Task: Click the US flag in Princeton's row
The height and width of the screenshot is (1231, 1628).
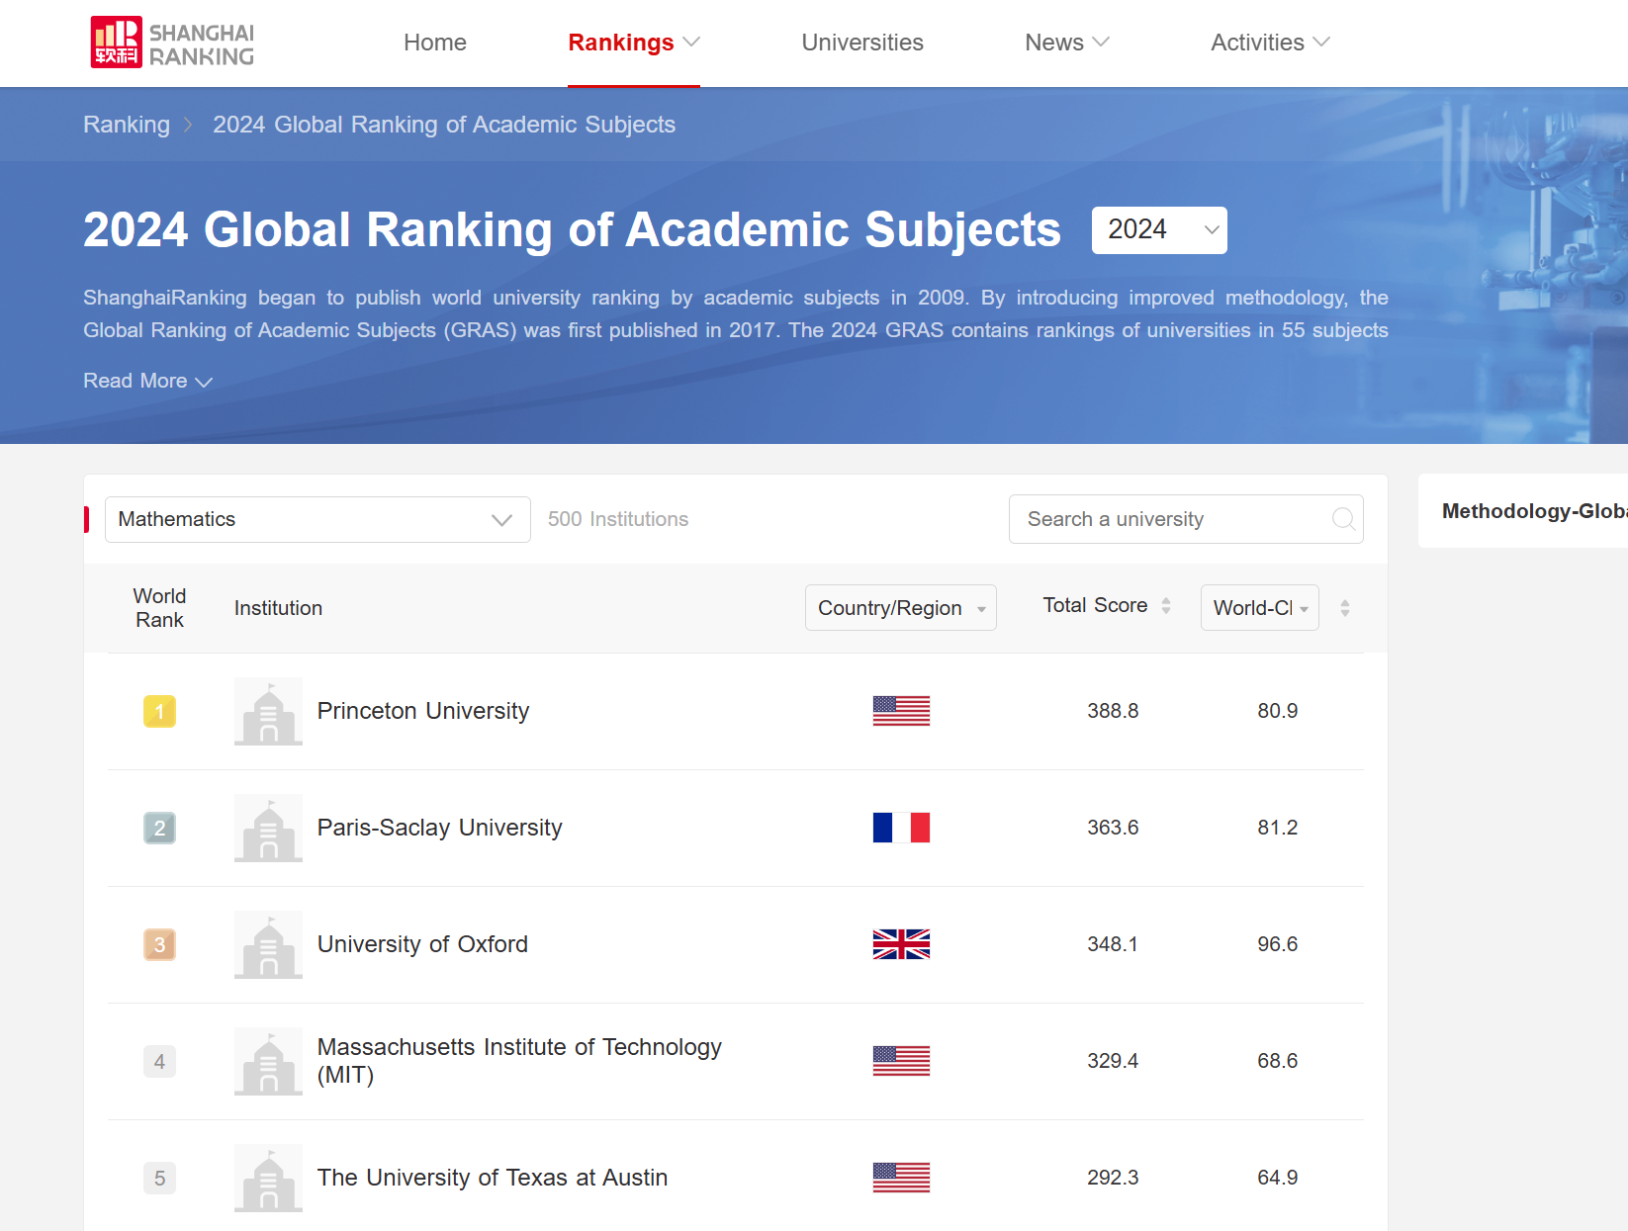Action: pos(901,711)
